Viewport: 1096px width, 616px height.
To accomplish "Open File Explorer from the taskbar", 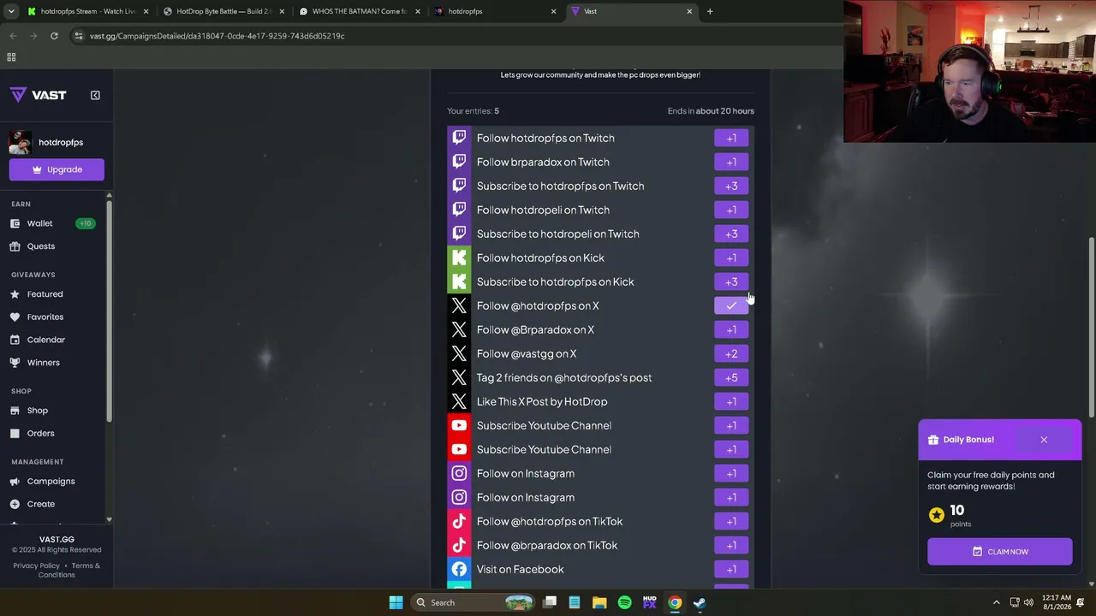I will coord(599,602).
